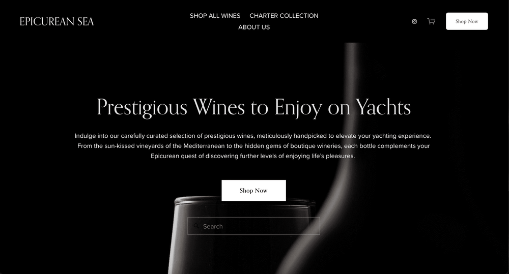Screen dimensions: 509x274
Task: Navigate to Charter Collection page
Action: [284, 16]
